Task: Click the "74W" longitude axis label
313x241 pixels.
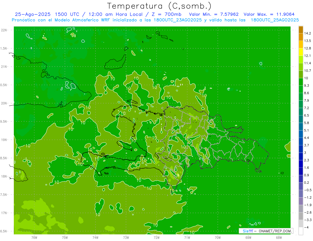Action: click(x=95, y=238)
